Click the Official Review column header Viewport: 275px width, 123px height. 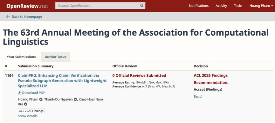pos(125,66)
